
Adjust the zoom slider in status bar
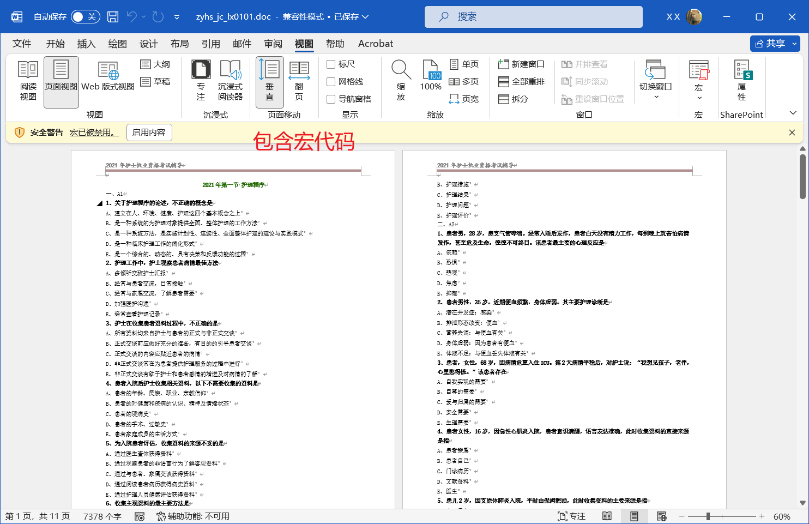point(708,516)
